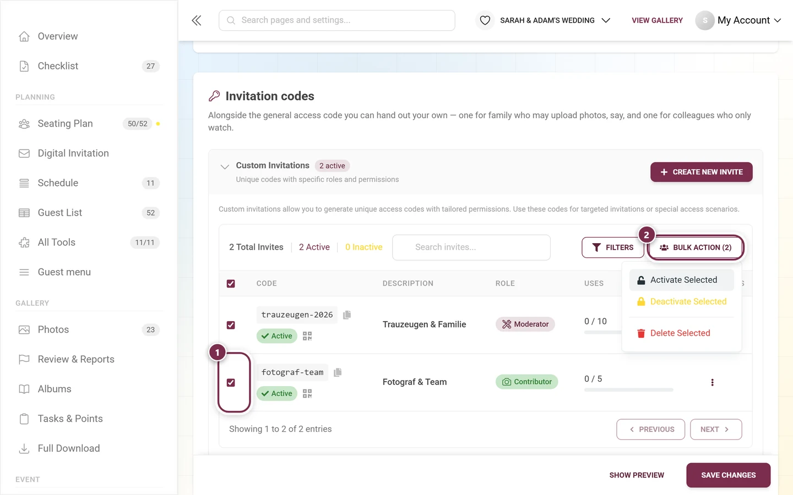
Task: Go to the Checklist page
Action: pyautogui.click(x=89, y=66)
